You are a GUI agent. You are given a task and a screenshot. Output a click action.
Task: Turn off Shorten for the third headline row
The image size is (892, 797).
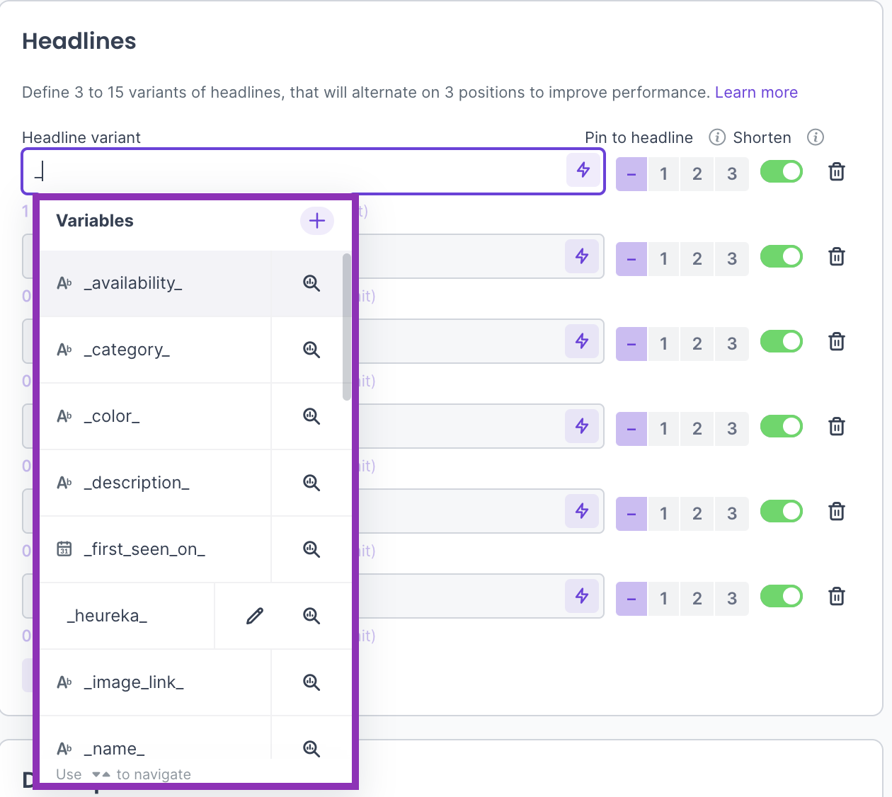(x=781, y=342)
